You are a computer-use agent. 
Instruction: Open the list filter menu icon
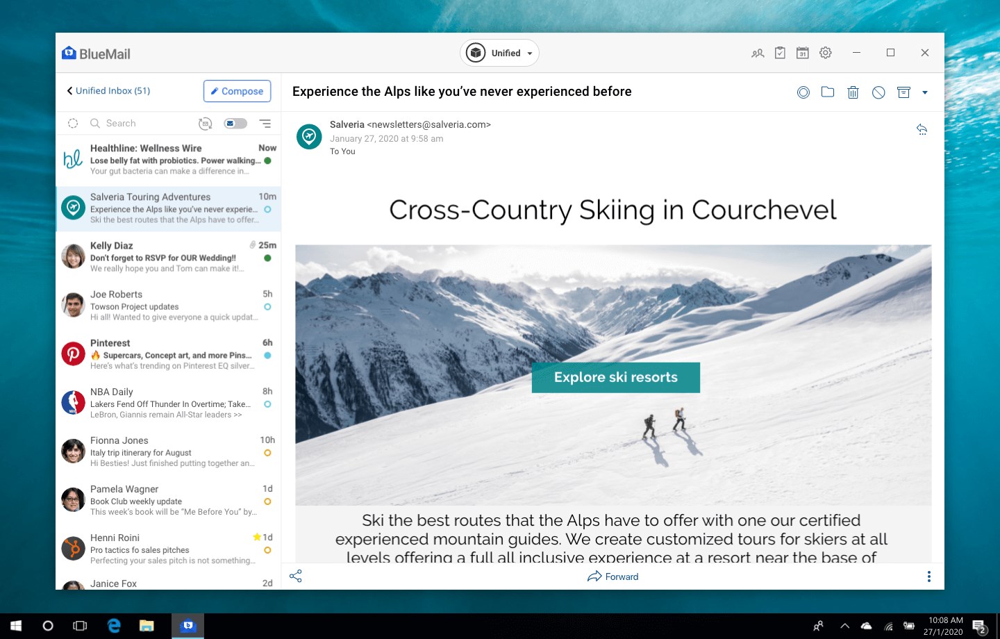[265, 124]
